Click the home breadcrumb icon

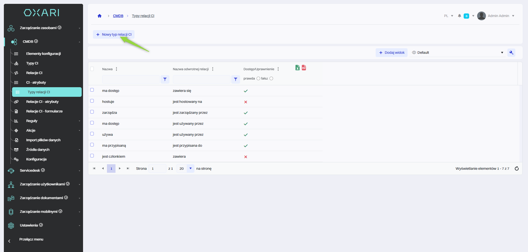(x=100, y=16)
